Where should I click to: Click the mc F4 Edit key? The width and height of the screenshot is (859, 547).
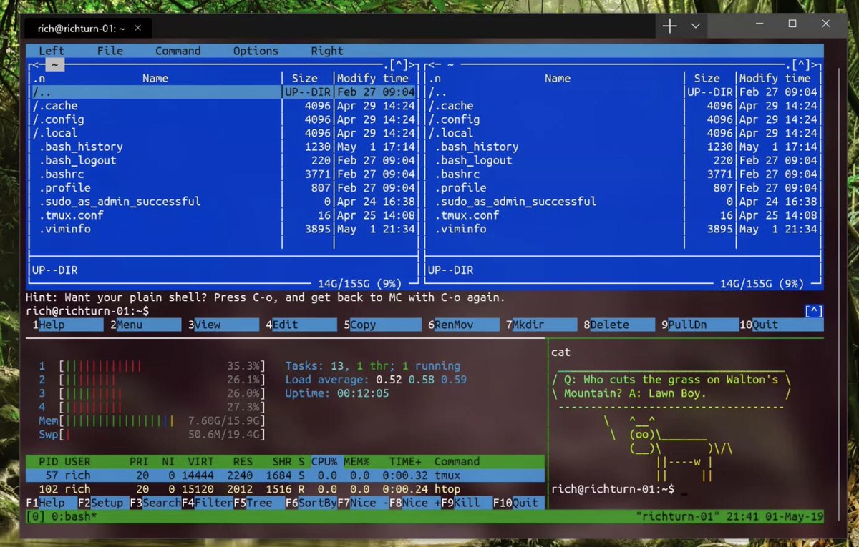[301, 325]
